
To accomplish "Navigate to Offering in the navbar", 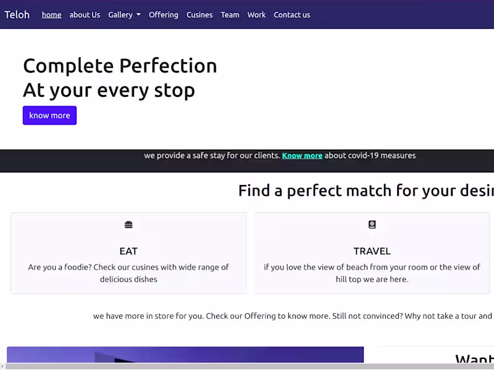I will (x=164, y=15).
